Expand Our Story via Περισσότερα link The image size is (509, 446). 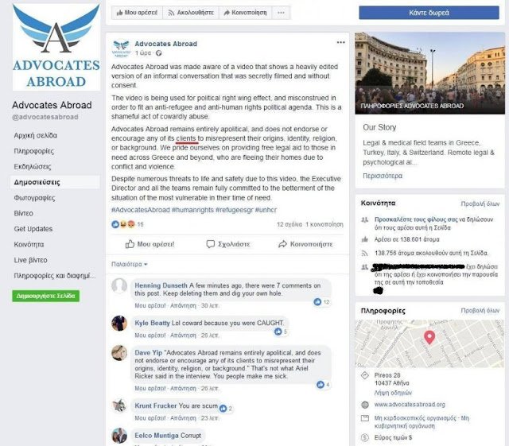(x=383, y=176)
